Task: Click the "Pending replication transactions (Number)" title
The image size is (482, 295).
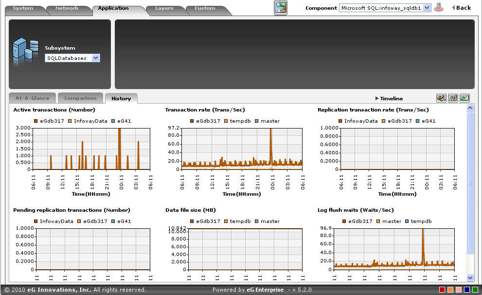Action: [71, 210]
